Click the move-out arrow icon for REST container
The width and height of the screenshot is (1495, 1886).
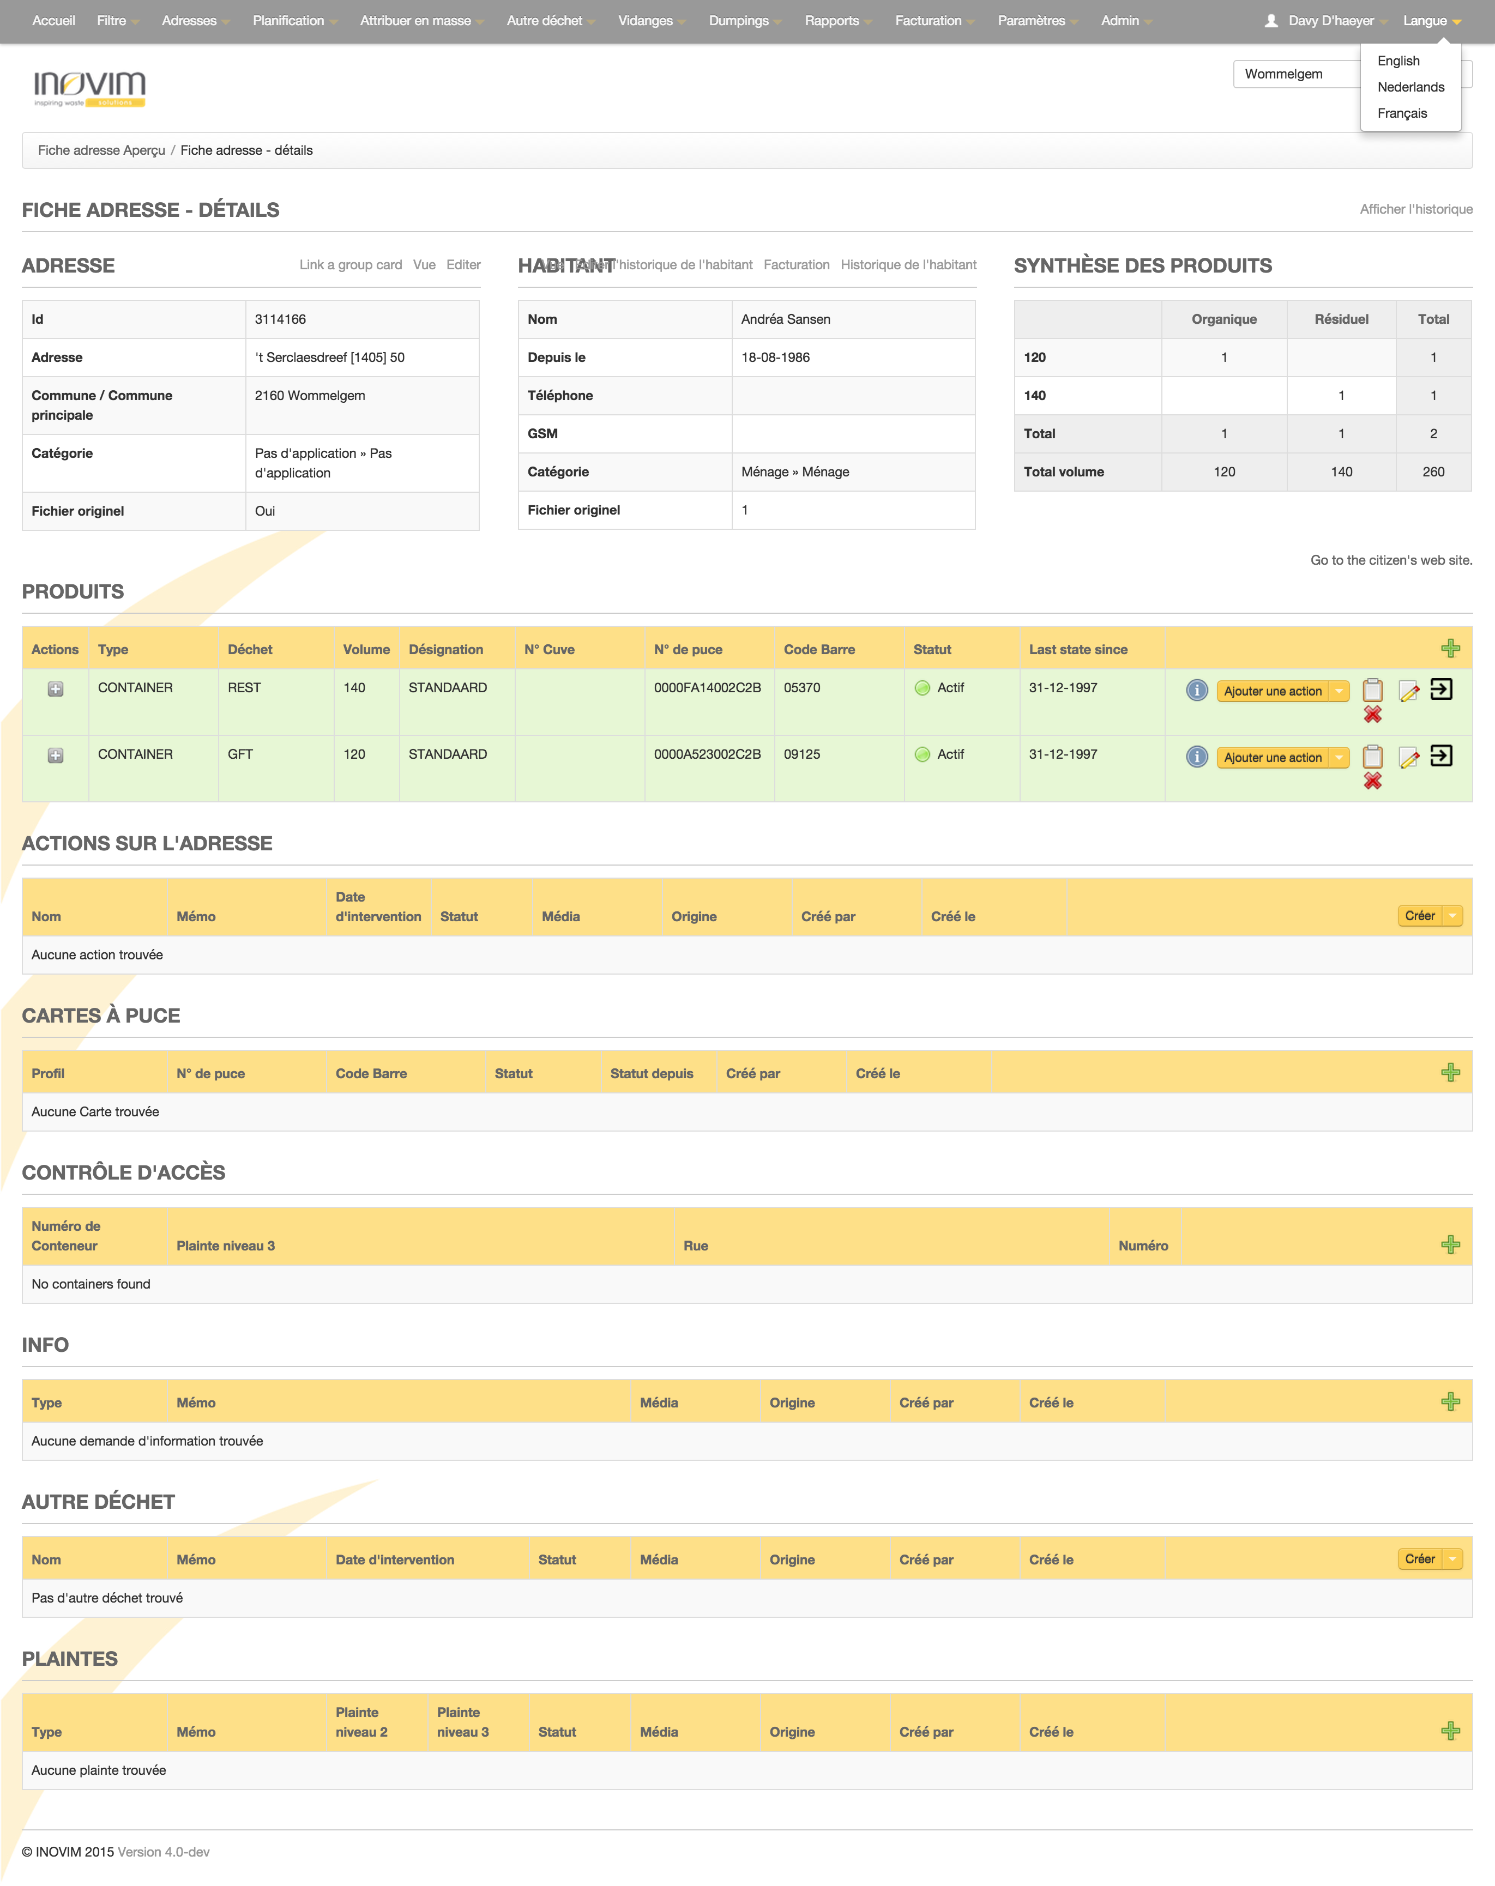click(1441, 690)
